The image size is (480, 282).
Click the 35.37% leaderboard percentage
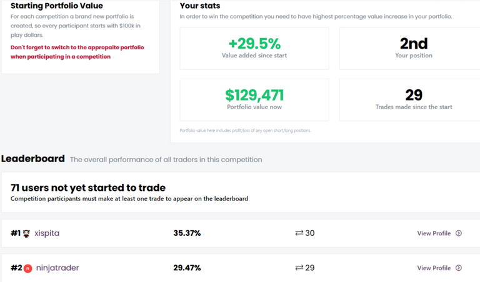(x=187, y=233)
